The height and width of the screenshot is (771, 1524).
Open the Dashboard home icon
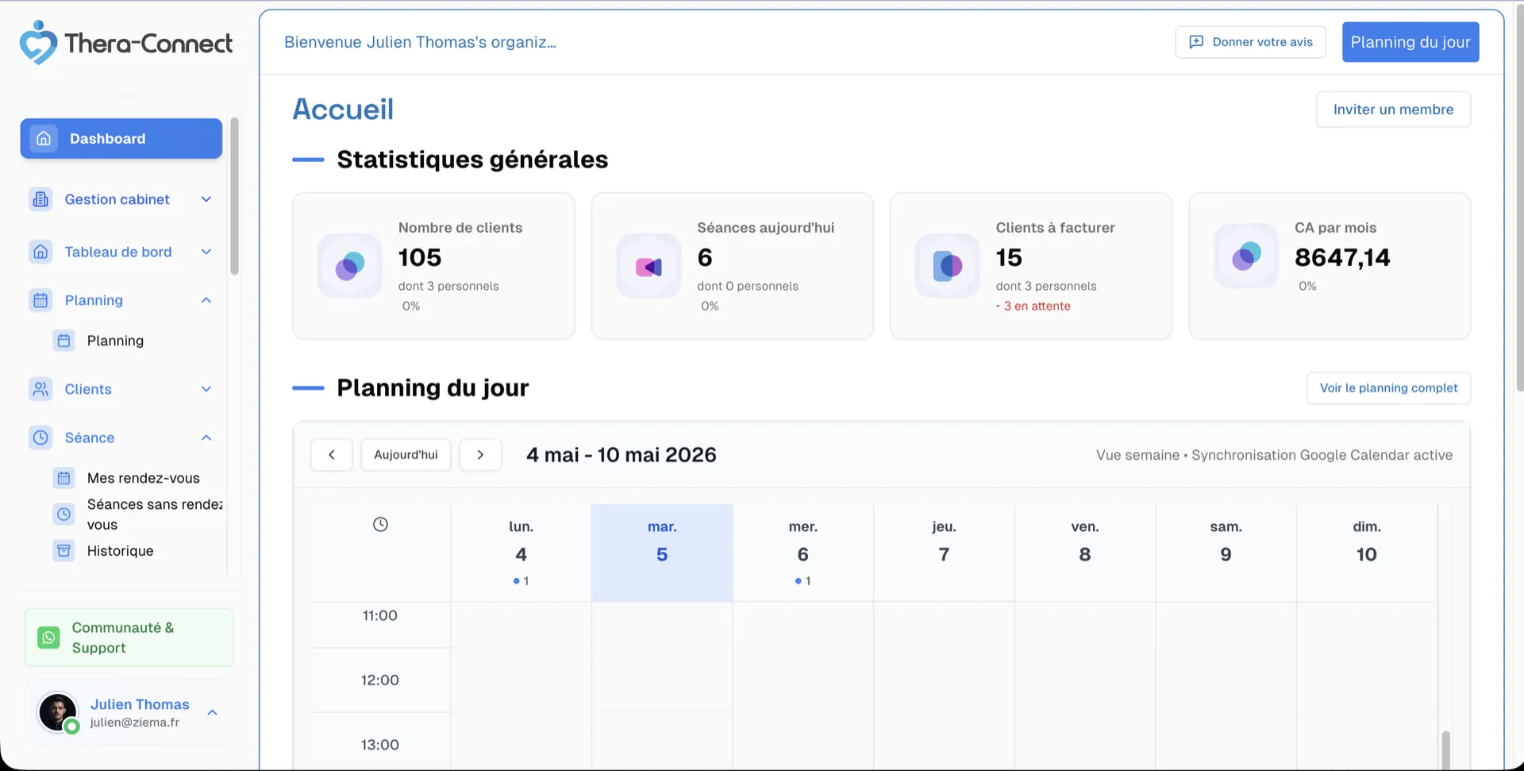pos(44,138)
